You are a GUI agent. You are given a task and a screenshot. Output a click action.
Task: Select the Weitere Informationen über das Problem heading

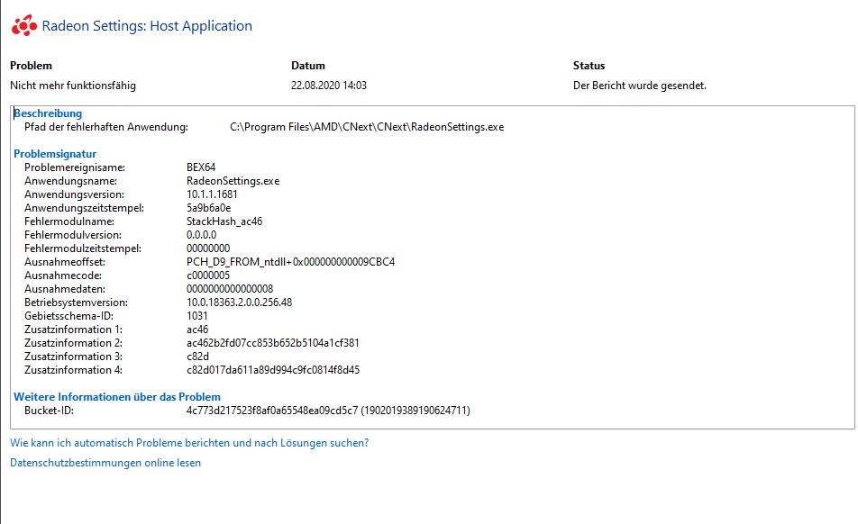(x=117, y=397)
